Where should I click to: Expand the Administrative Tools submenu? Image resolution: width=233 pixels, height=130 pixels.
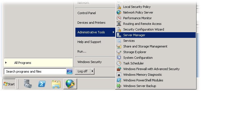pos(95,32)
